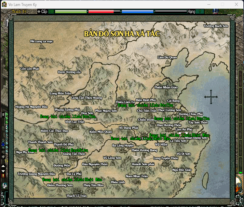Go to Biện Kinh Phủ on the map
244x207 pixels.
pos(146,100)
